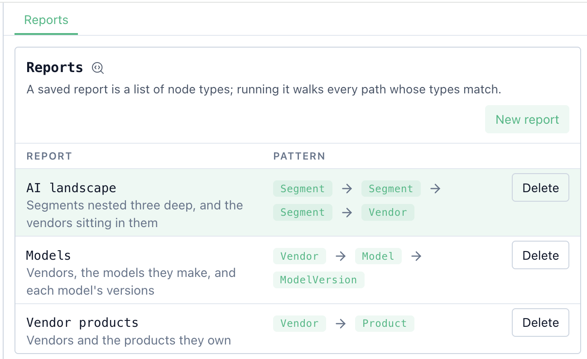Click the 'Segments nested three deep' description
Viewport: 587px width, 359px height.
tap(135, 214)
